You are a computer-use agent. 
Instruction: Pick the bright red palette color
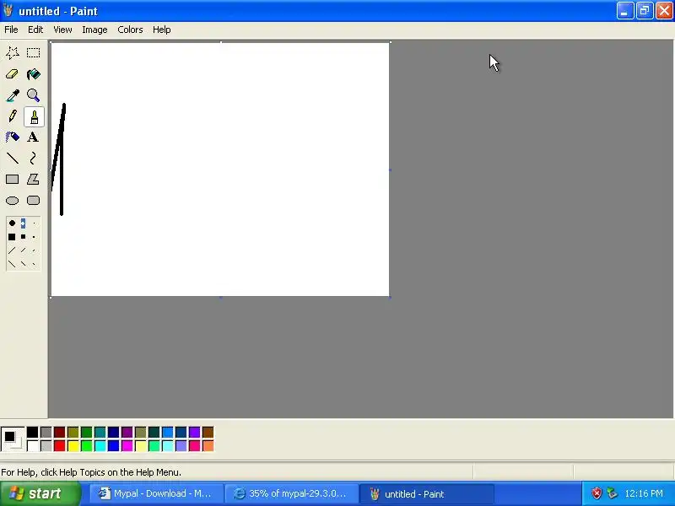pos(60,446)
